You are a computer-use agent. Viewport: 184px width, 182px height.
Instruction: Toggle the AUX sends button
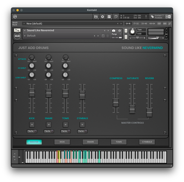pos(165,23)
